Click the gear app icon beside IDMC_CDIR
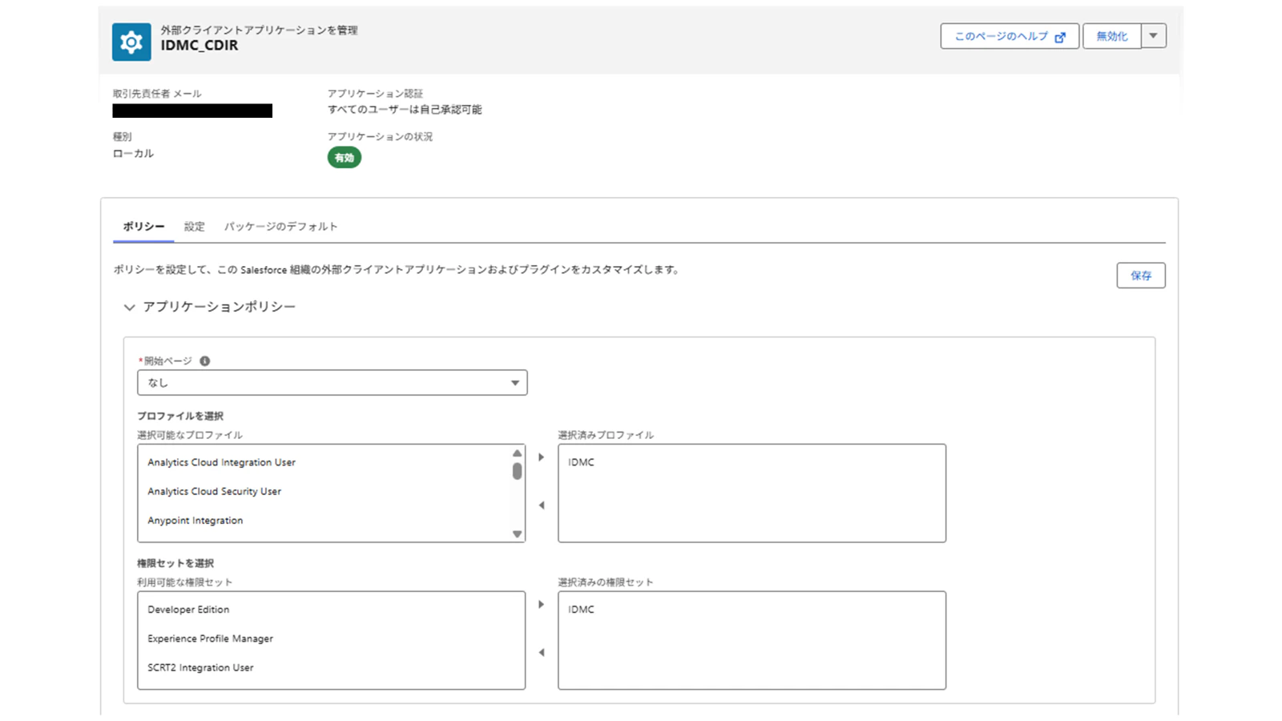This screenshot has height=721, width=1282. pyautogui.click(x=131, y=42)
